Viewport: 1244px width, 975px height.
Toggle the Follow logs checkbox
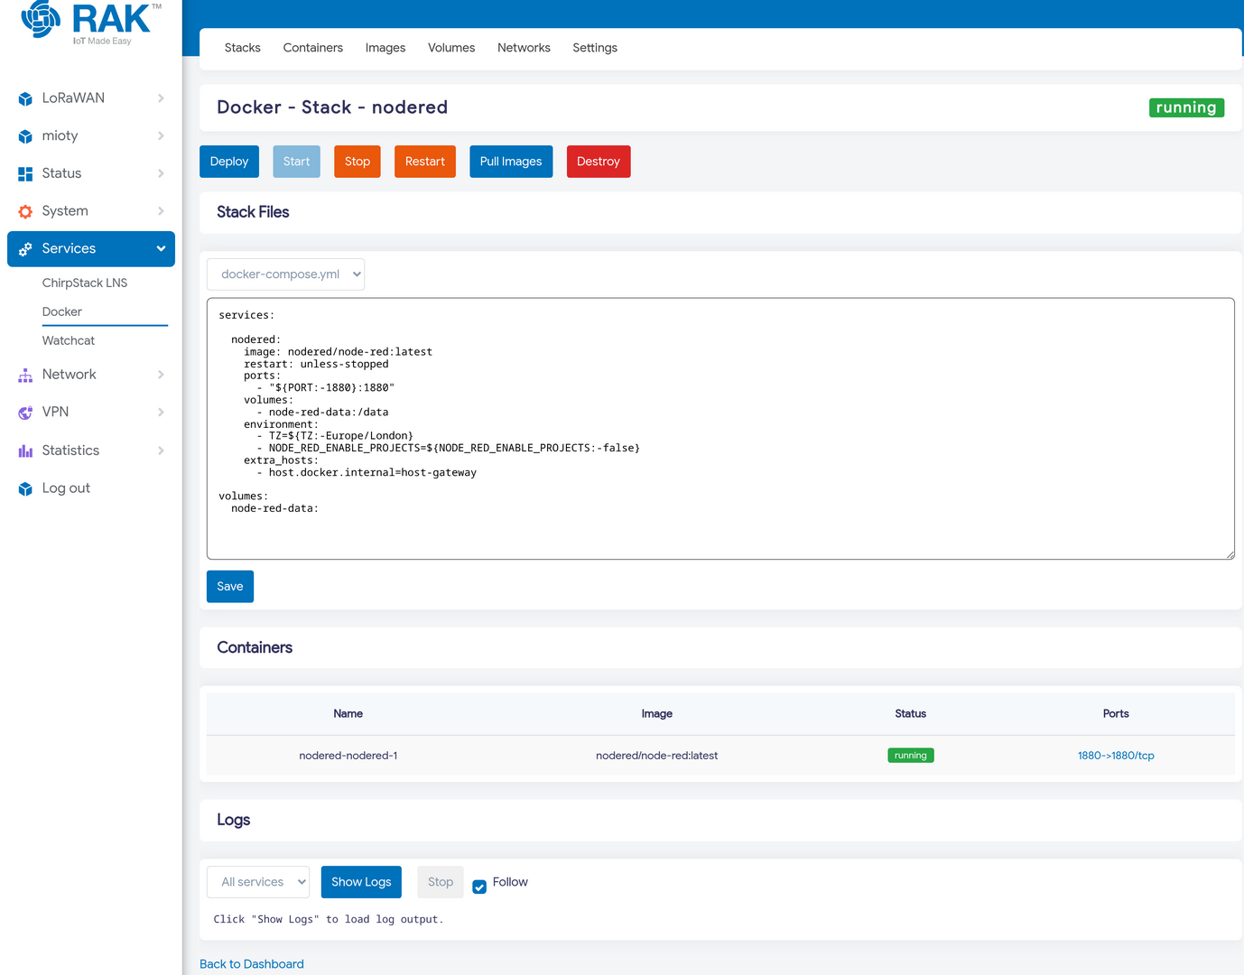pos(479,887)
